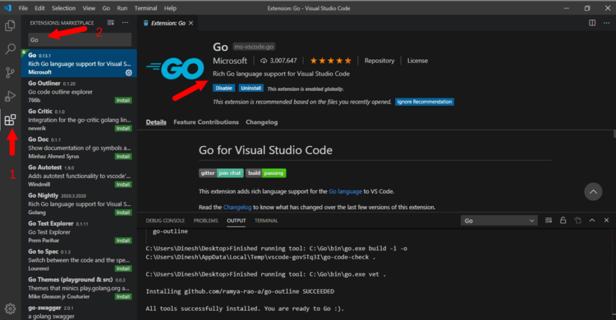Open the Extensions view icon
Screen dimensions: 616x320
(10, 120)
